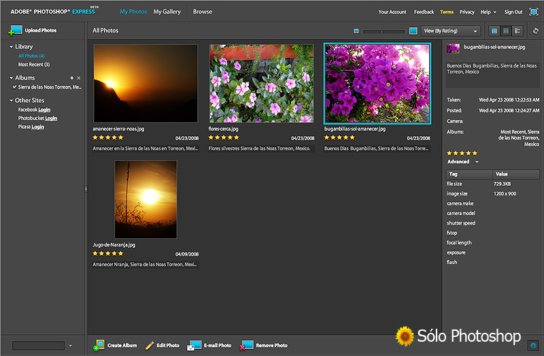Collapse the Other Sites section

click(x=11, y=100)
